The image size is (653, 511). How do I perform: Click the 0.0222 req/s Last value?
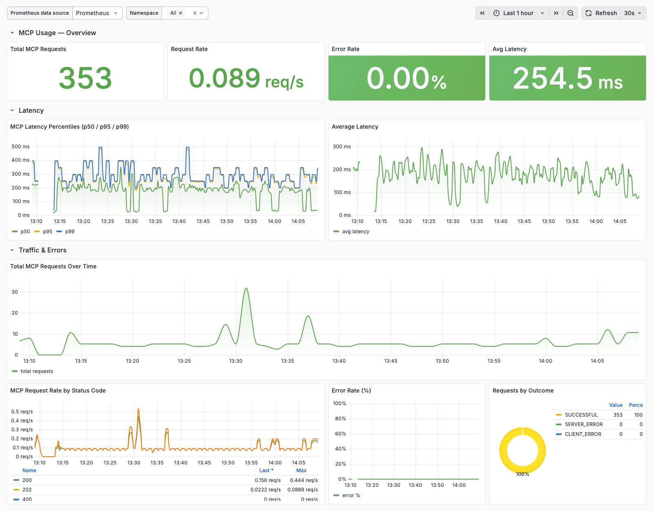266,490
